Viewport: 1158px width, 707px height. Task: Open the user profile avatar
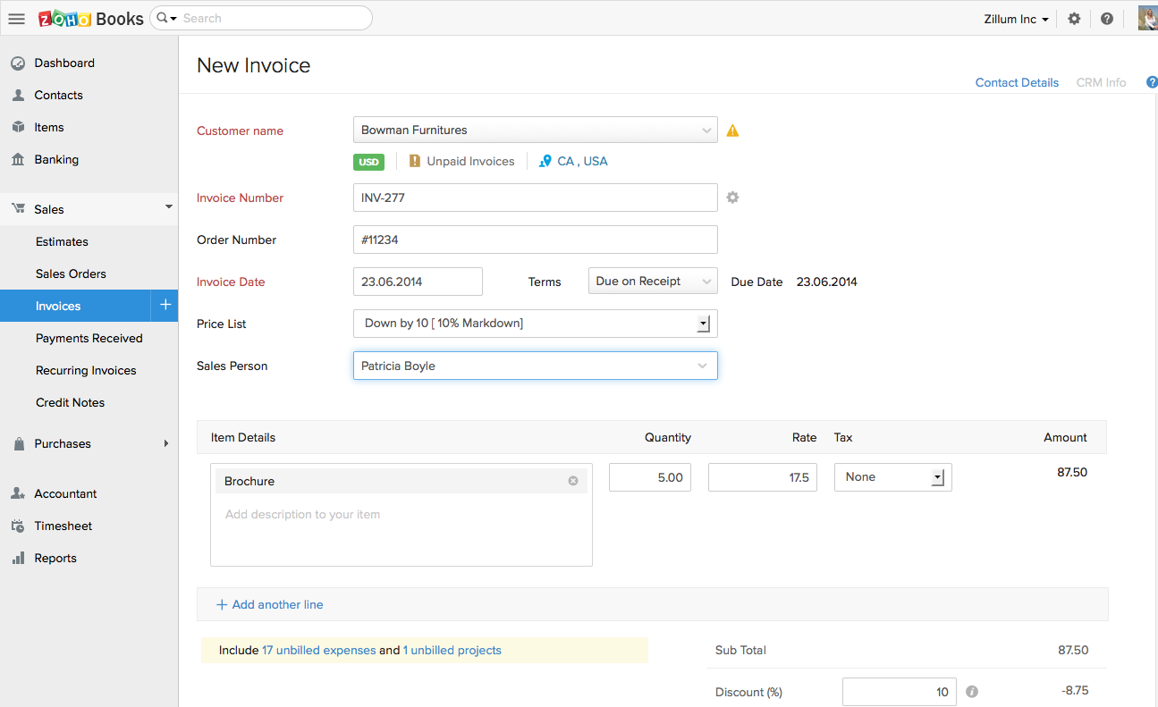coord(1146,18)
